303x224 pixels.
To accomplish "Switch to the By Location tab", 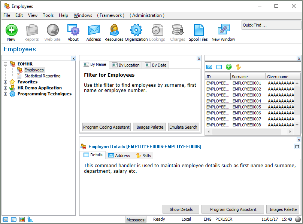I will pyautogui.click(x=126, y=65).
